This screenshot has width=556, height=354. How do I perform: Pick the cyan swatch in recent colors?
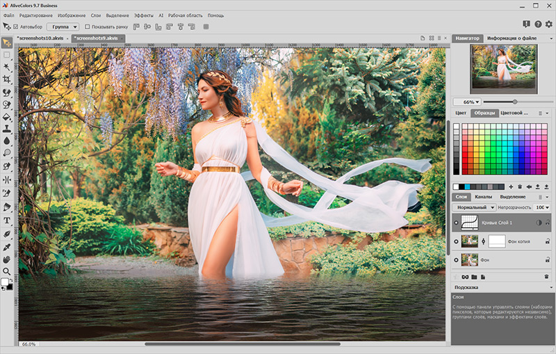467,186
